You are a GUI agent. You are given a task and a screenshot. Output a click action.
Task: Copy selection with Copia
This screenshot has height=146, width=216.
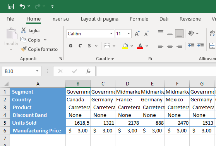tap(31, 40)
